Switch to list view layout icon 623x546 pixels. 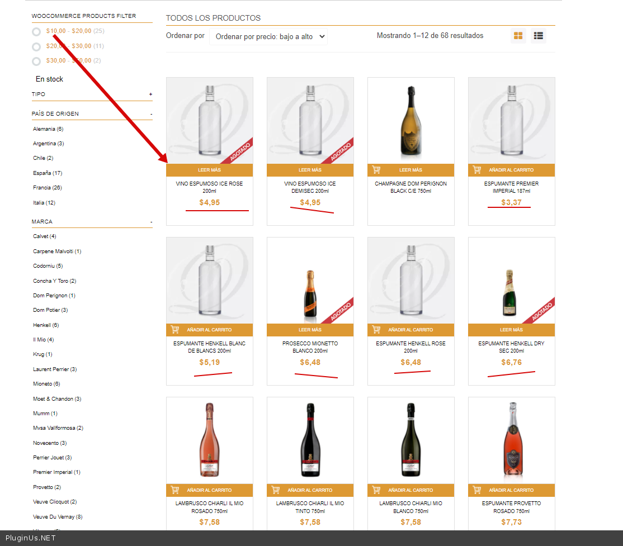[x=538, y=36]
